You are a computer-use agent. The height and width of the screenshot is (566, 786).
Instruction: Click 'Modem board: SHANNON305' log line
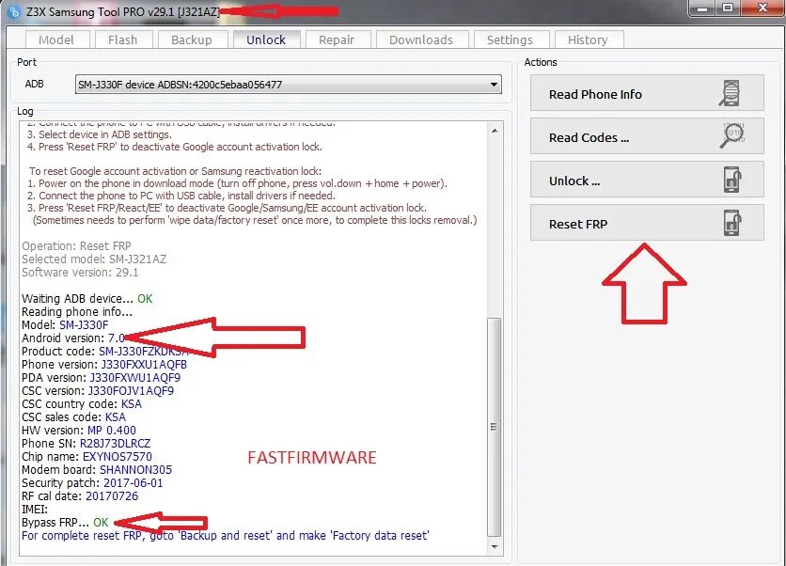point(97,470)
